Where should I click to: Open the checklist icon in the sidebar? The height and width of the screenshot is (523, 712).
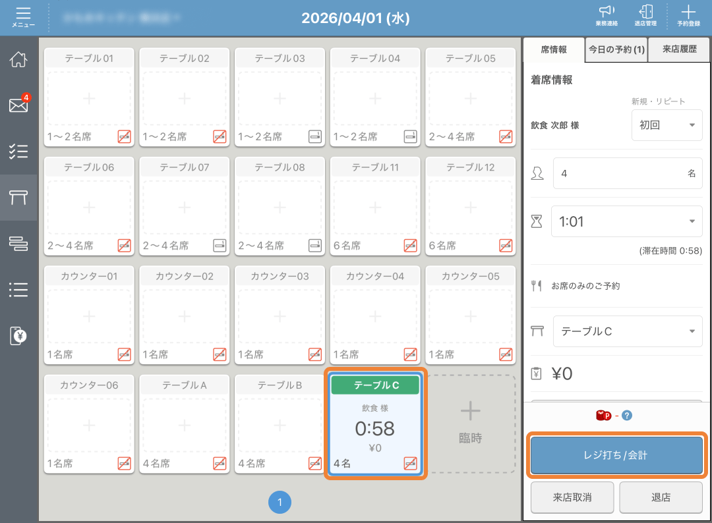(x=18, y=151)
